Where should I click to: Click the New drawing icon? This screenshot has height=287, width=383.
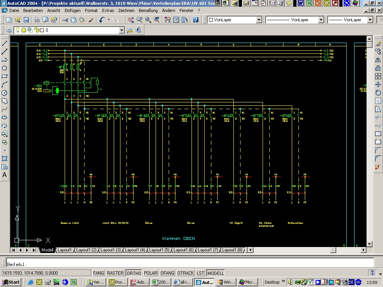pos(9,20)
